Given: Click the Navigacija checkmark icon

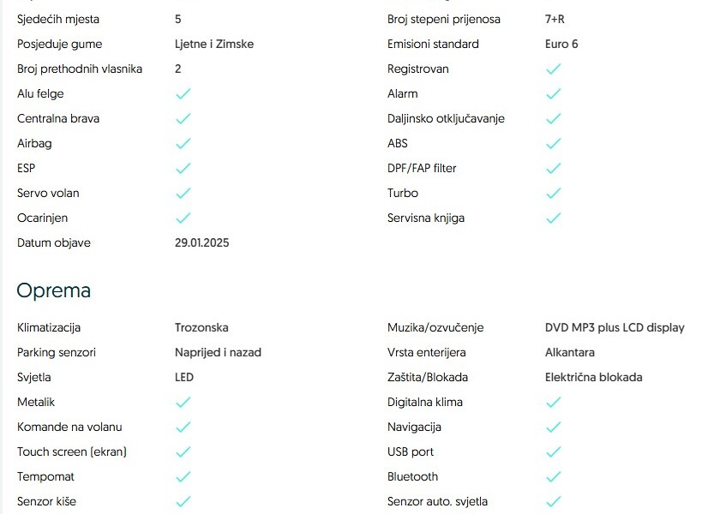Looking at the screenshot, I should click(554, 427).
